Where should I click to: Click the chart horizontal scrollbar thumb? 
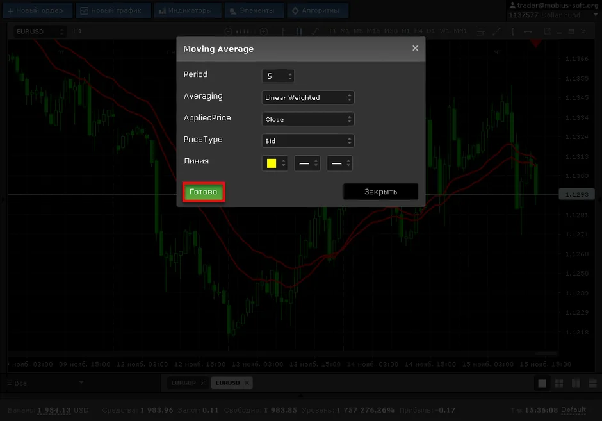(546, 353)
